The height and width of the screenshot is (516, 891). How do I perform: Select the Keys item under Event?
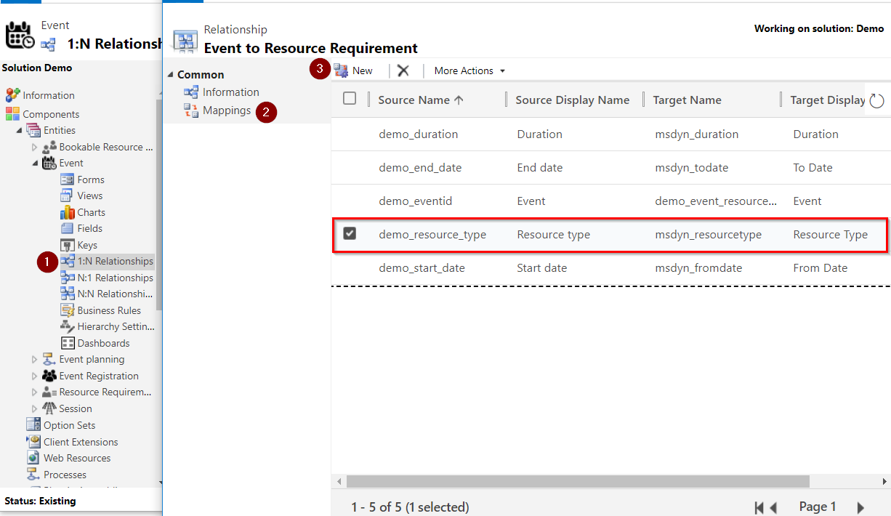click(86, 245)
